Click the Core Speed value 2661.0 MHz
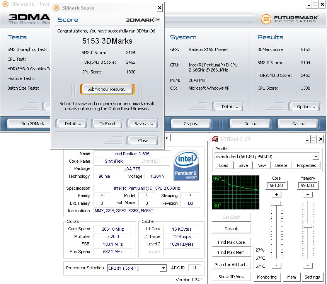327x284 pixels. pyautogui.click(x=113, y=229)
